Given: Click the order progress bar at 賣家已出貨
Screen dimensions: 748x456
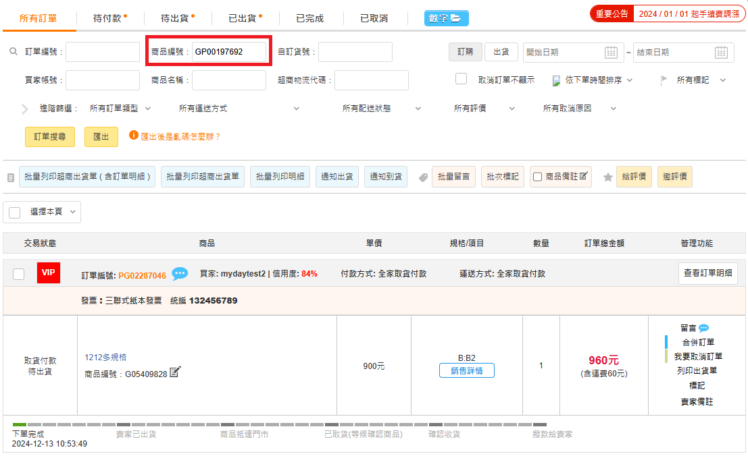Looking at the screenshot, I should click(136, 425).
